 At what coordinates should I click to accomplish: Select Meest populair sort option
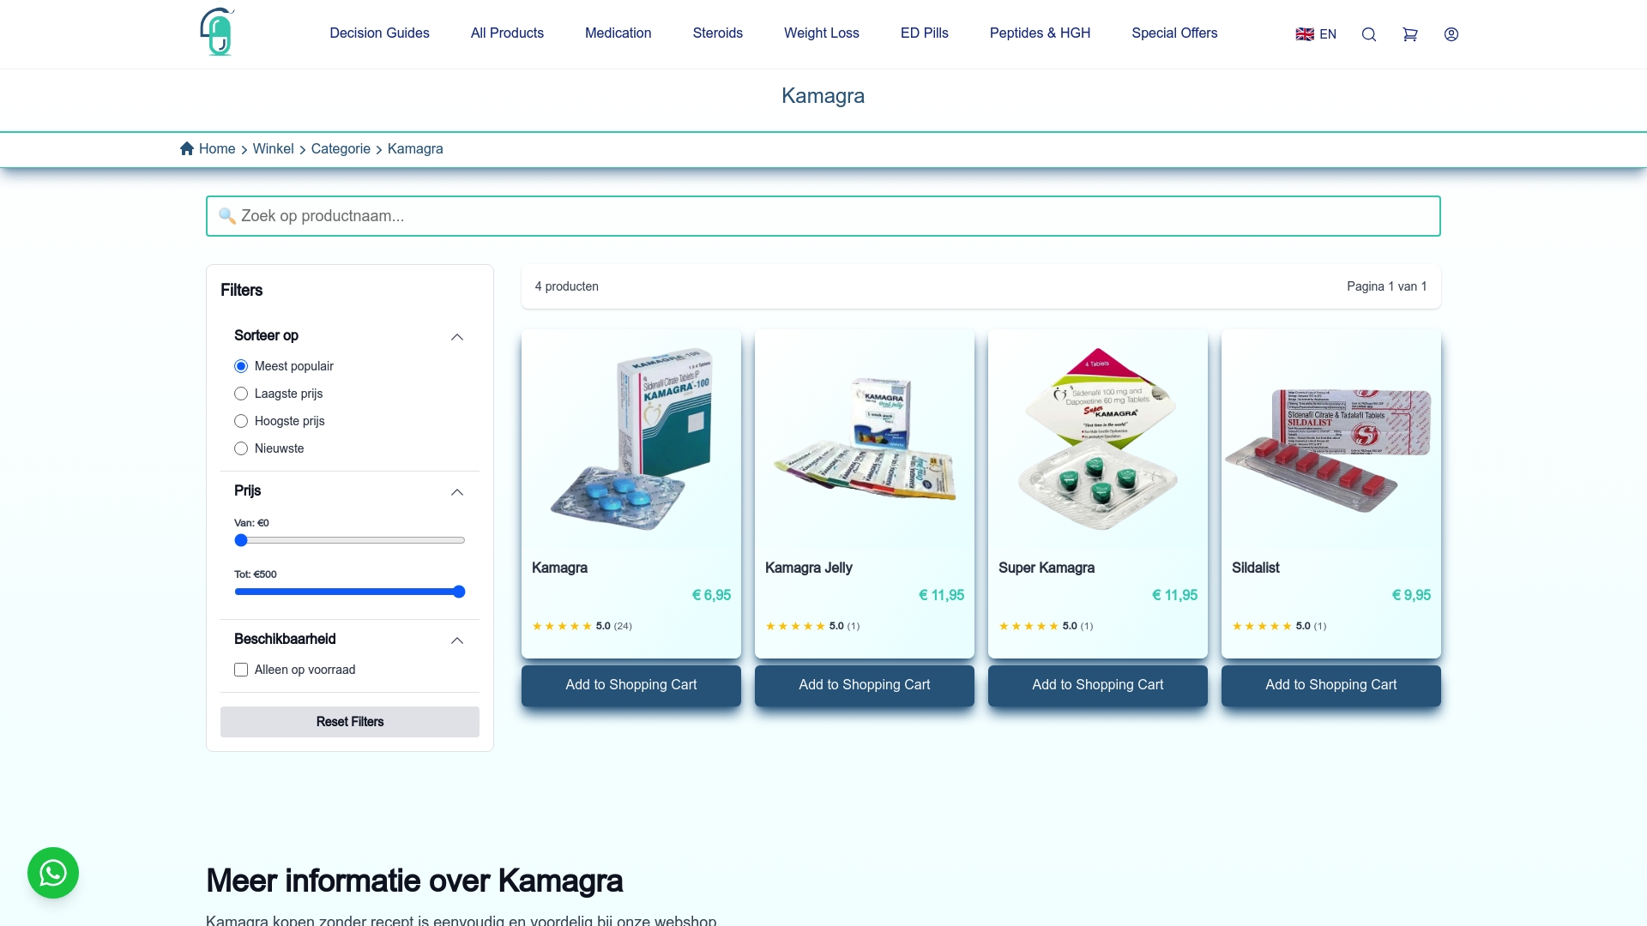(x=241, y=366)
